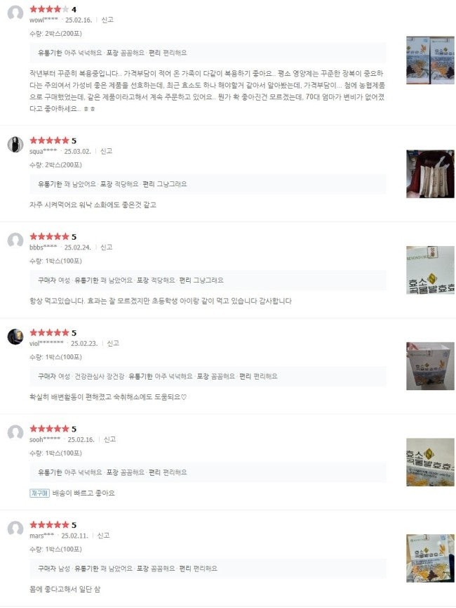456x608 pixels.
Task: Open wowl**** review photo of two boxes
Action: pos(430,60)
